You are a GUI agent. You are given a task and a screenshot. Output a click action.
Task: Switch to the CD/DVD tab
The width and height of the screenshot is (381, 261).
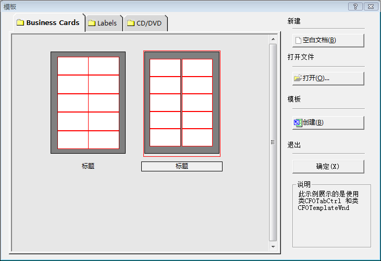(145, 23)
